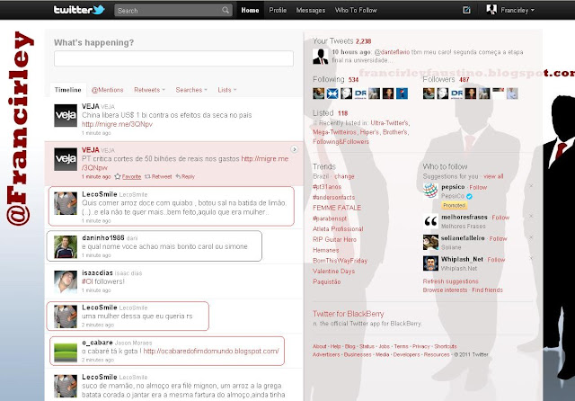Click the Reply arrow icon on VEJA tweet
This screenshot has height=401, width=575.
178,176
